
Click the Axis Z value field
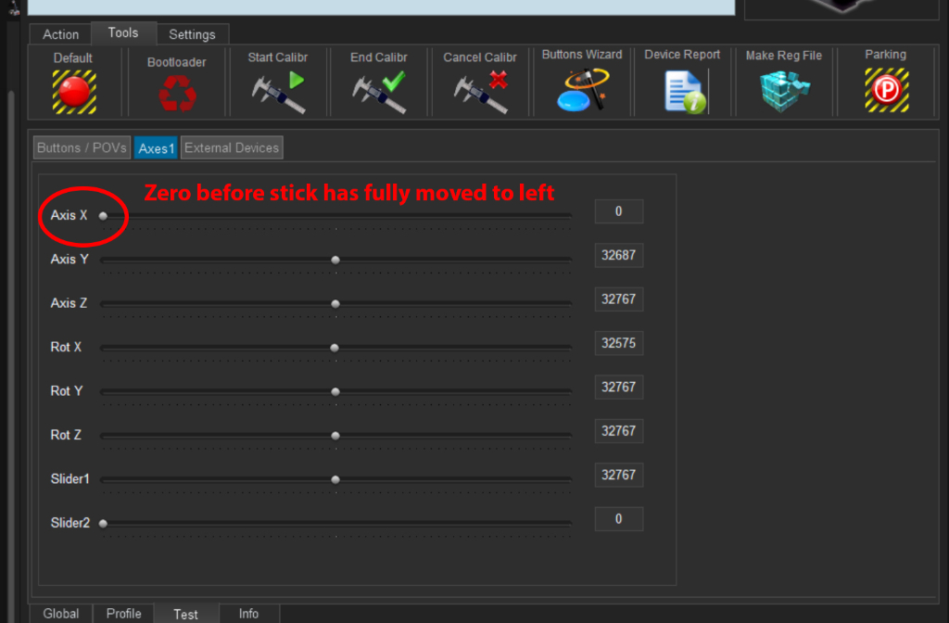point(618,299)
